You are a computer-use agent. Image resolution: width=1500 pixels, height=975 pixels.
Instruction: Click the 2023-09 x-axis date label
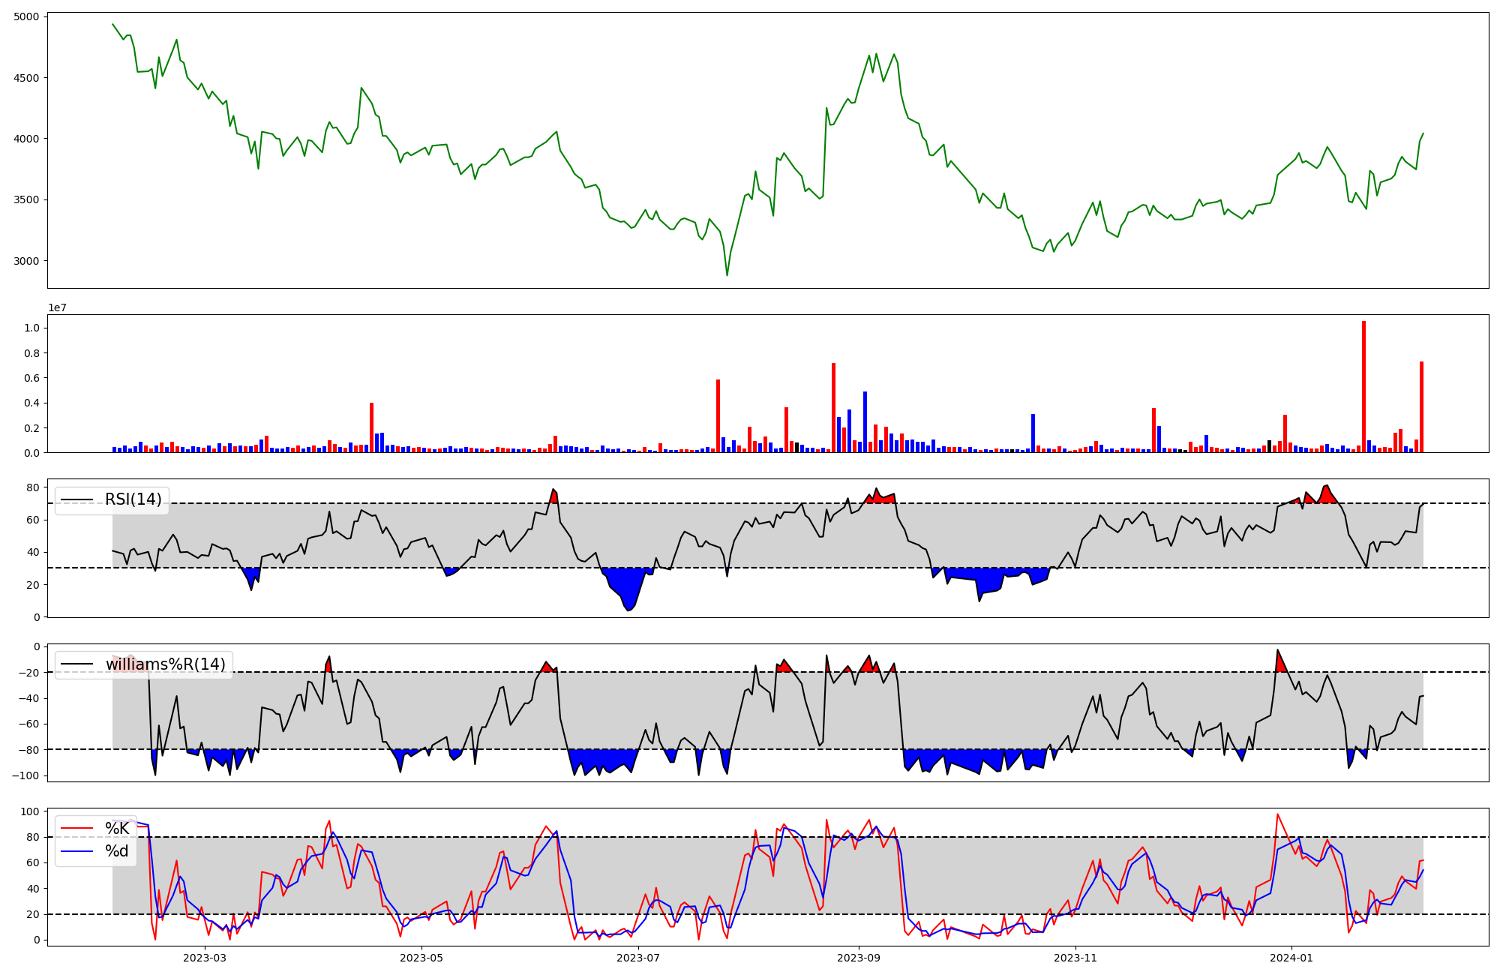[858, 958]
